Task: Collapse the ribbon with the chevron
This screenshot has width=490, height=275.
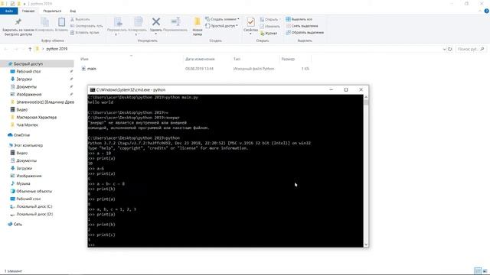Action: pyautogui.click(x=480, y=11)
